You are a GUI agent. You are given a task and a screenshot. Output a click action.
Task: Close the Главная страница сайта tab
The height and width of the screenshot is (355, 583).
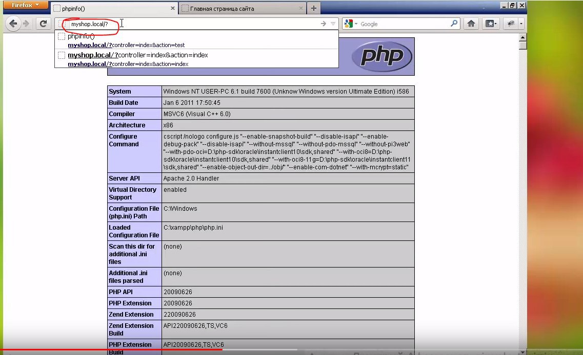301,8
